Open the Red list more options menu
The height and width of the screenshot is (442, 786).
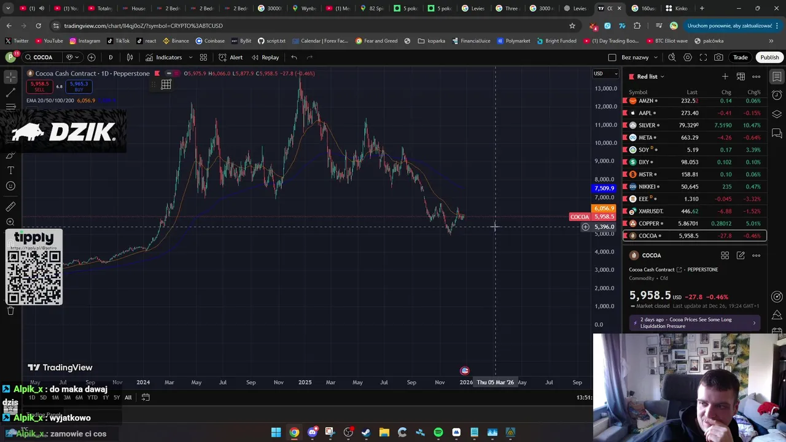point(757,76)
